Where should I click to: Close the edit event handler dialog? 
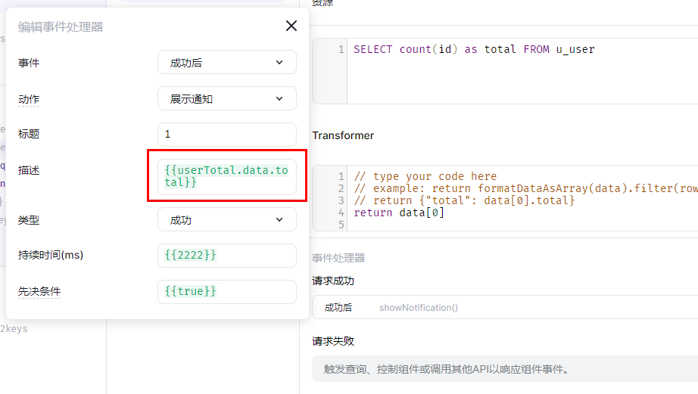click(291, 26)
